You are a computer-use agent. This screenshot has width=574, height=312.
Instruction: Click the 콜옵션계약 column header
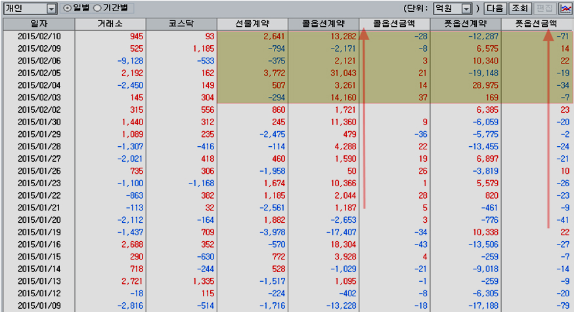coord(323,24)
